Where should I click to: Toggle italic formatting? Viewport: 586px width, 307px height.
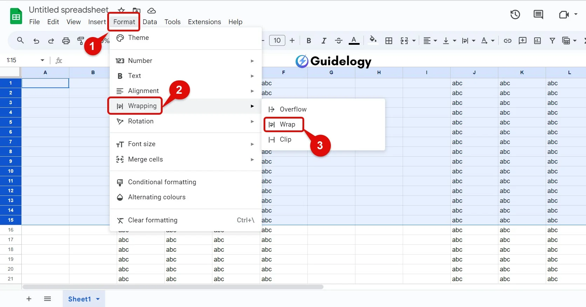click(324, 41)
